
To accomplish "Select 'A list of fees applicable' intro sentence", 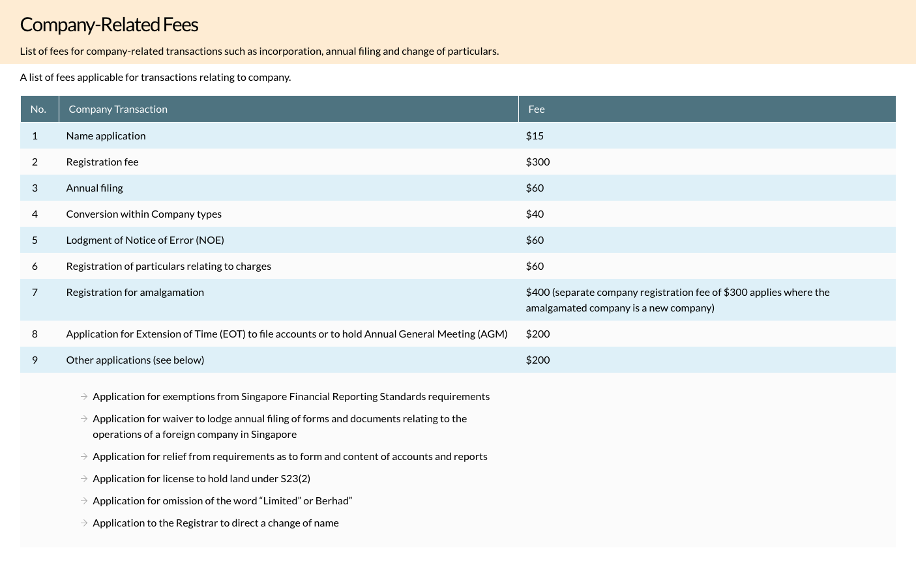I will pyautogui.click(x=155, y=78).
